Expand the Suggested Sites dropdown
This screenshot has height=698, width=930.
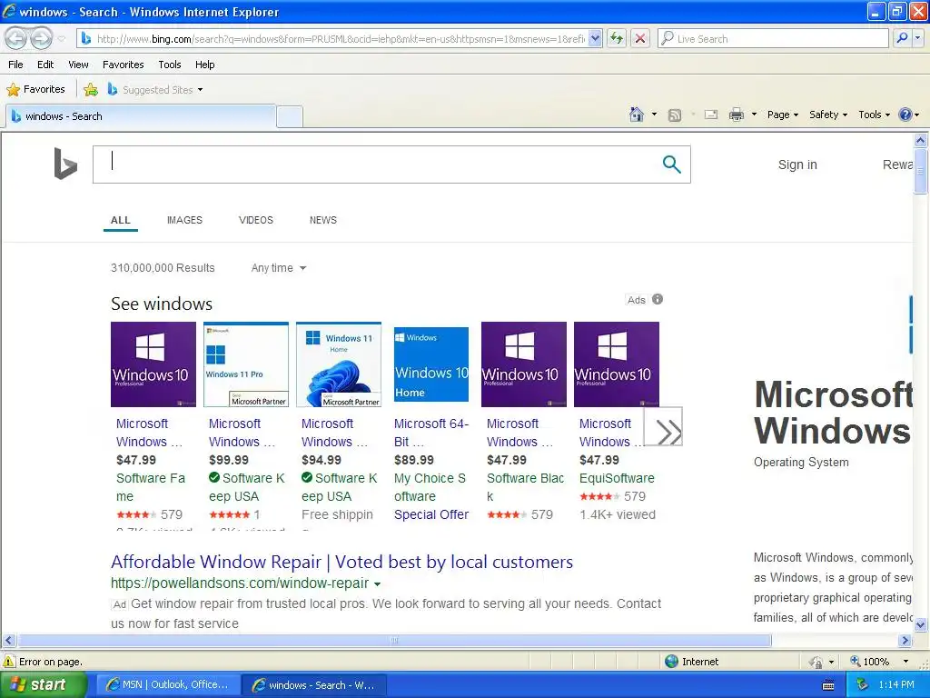click(200, 90)
